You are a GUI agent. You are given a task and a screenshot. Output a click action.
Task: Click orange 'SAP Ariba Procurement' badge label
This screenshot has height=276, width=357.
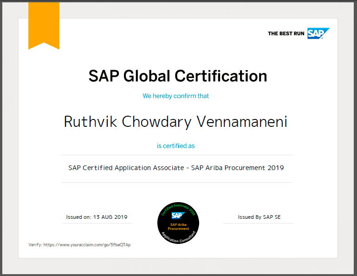[178, 227]
